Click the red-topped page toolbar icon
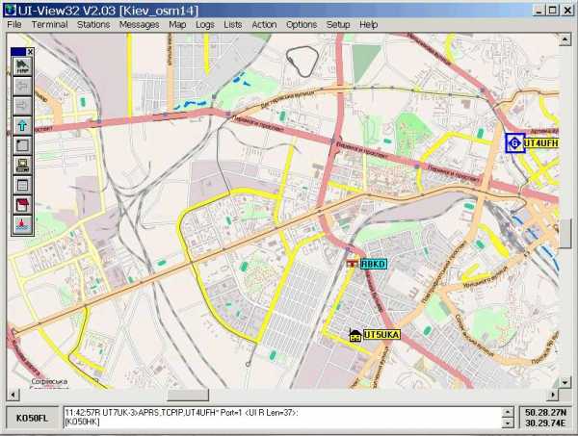The height and width of the screenshot is (436, 578). pyautogui.click(x=23, y=205)
